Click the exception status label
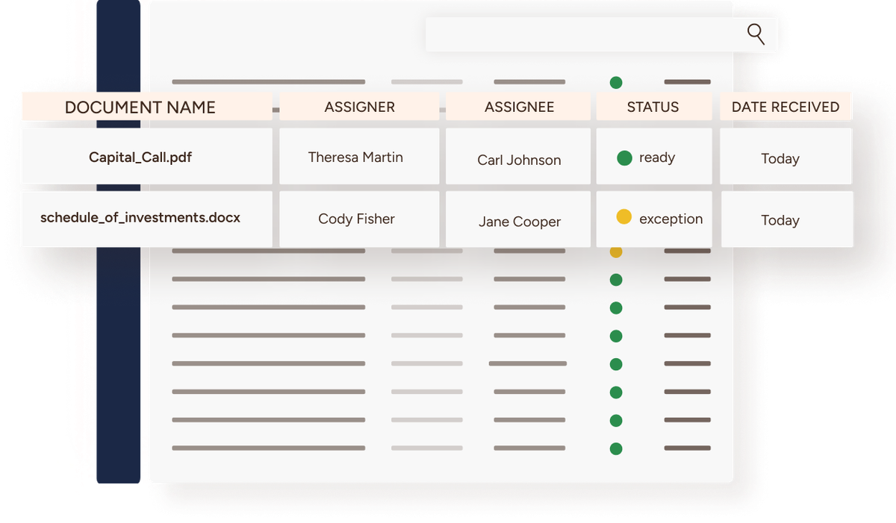 tap(671, 219)
